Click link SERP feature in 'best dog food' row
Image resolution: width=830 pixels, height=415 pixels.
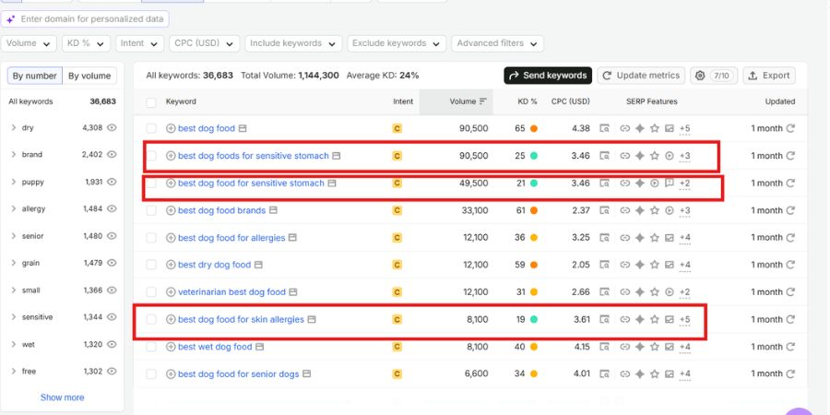624,128
